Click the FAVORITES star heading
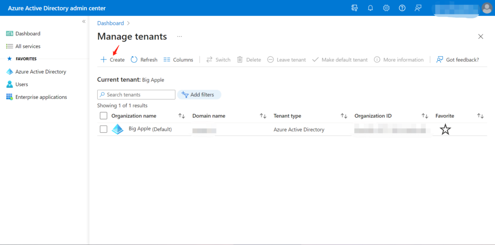This screenshot has width=495, height=245. 22,59
